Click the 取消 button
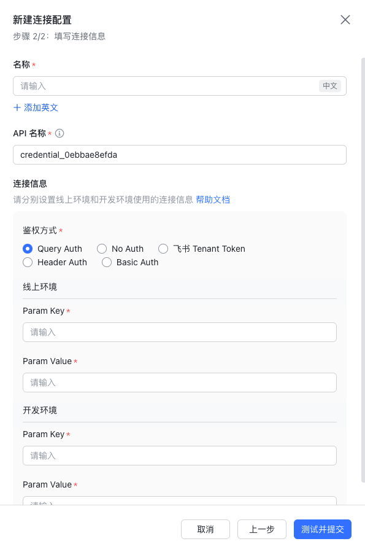 (x=206, y=529)
